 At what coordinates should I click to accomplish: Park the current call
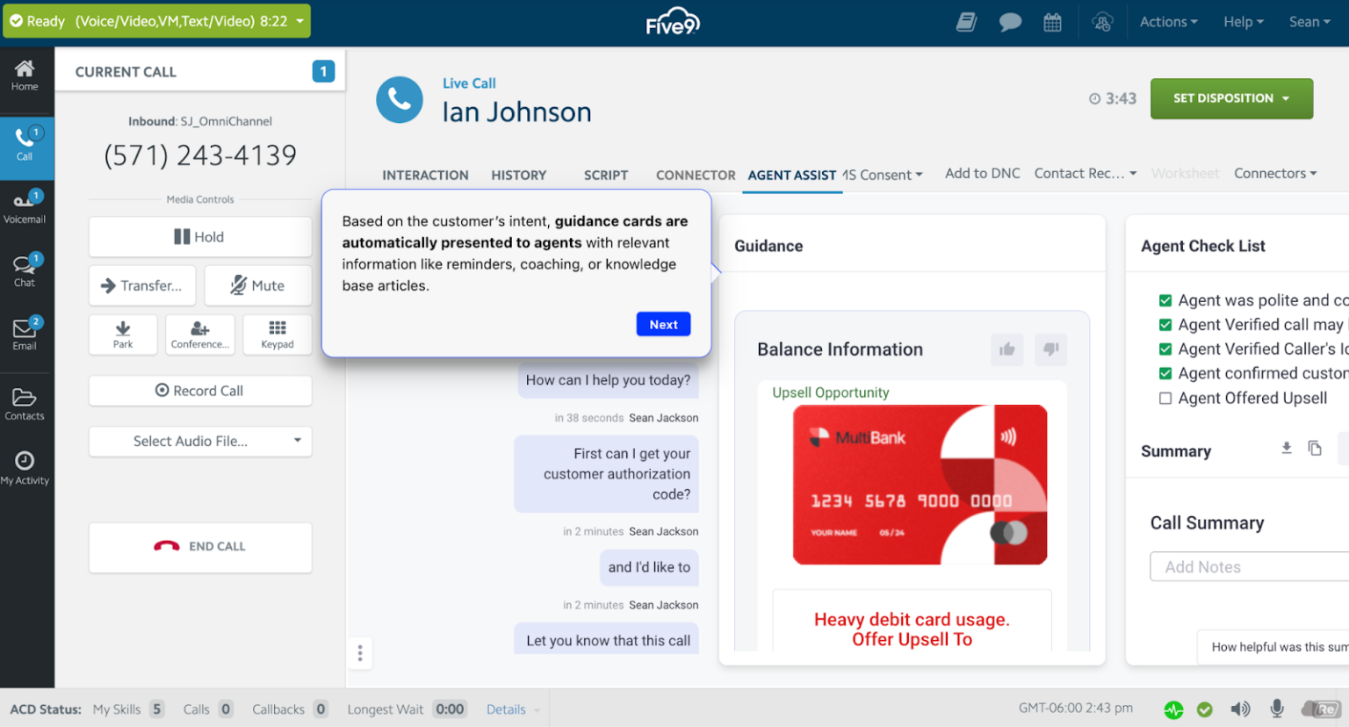[x=123, y=335]
